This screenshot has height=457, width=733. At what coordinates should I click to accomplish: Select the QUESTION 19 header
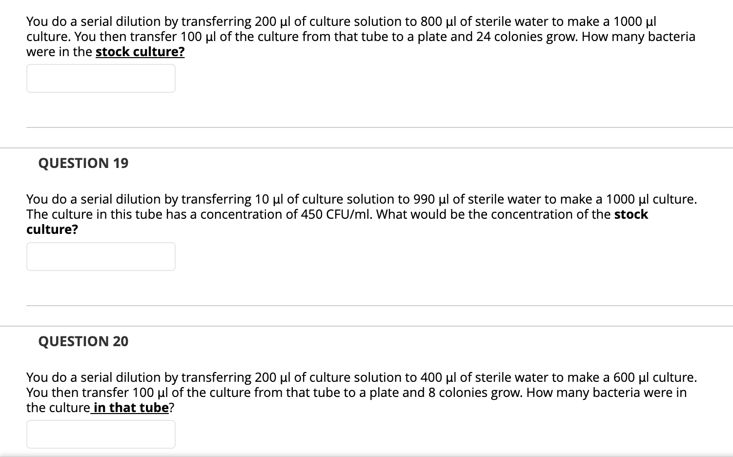tap(83, 163)
